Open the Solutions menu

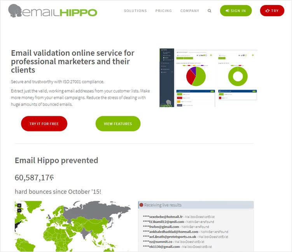(135, 11)
